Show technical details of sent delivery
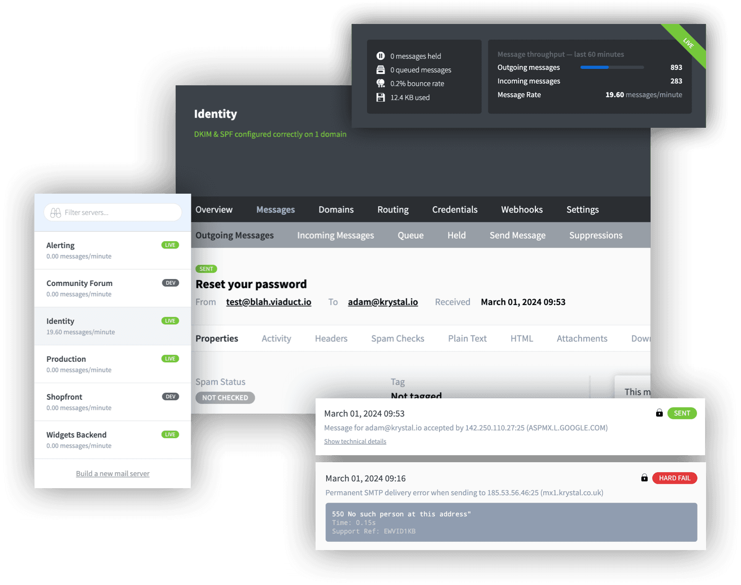Viewport: 741px width, 585px height. (355, 441)
